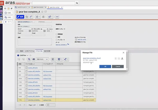Click the remove-file icon in Manage File dialog

[x=119, y=58]
